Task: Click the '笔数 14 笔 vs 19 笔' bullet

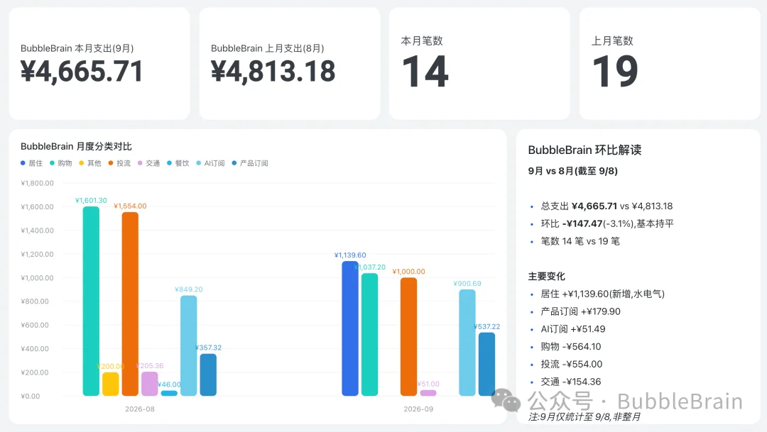Action: click(x=580, y=241)
